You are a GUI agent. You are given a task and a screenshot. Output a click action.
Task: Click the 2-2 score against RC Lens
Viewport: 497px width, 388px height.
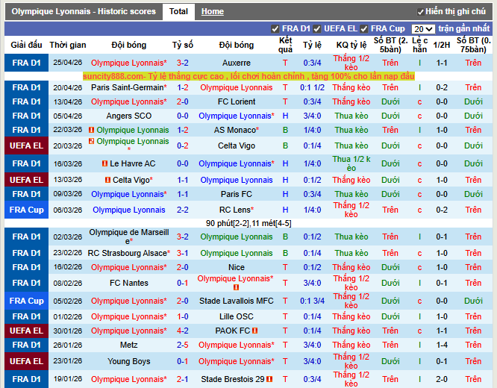coord(183,210)
